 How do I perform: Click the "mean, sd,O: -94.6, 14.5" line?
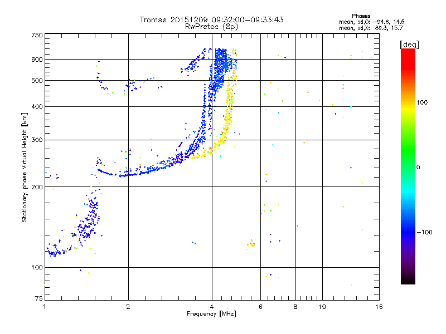(x=371, y=22)
